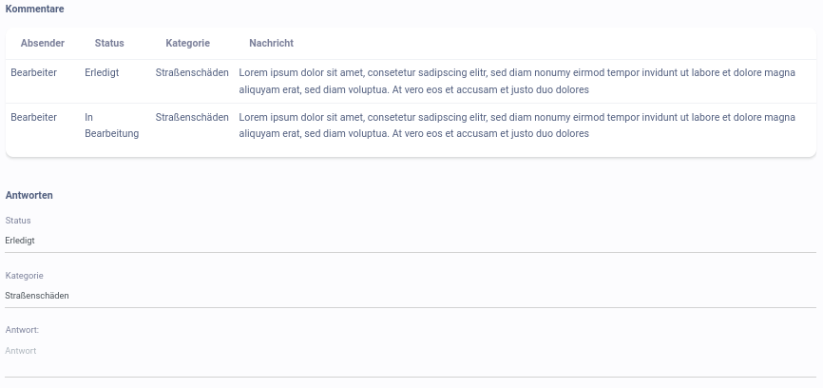Click the Absender column header
Image resolution: width=823 pixels, height=388 pixels.
(x=42, y=44)
